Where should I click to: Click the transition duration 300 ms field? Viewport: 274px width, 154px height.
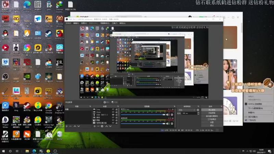coord(189,114)
